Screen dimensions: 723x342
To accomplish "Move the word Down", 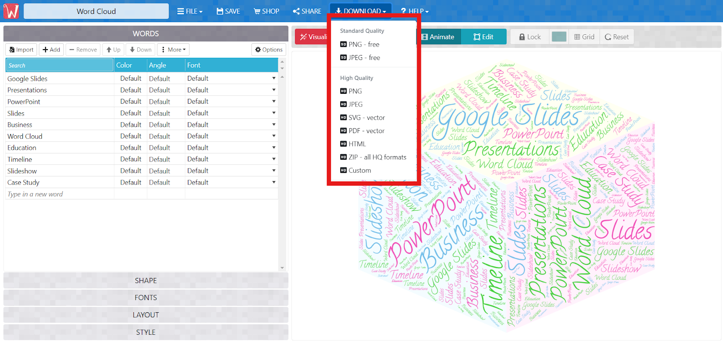I will click(141, 50).
